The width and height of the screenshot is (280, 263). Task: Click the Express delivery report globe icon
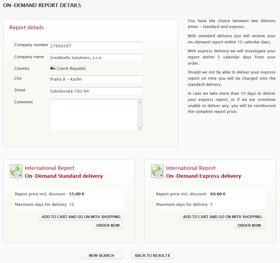(157, 172)
